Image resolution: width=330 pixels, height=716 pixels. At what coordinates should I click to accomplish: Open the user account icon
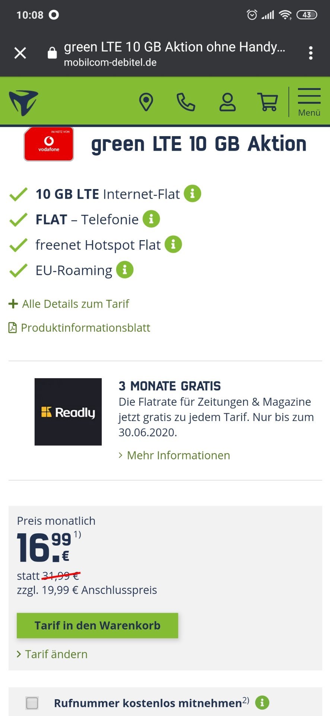pyautogui.click(x=227, y=102)
